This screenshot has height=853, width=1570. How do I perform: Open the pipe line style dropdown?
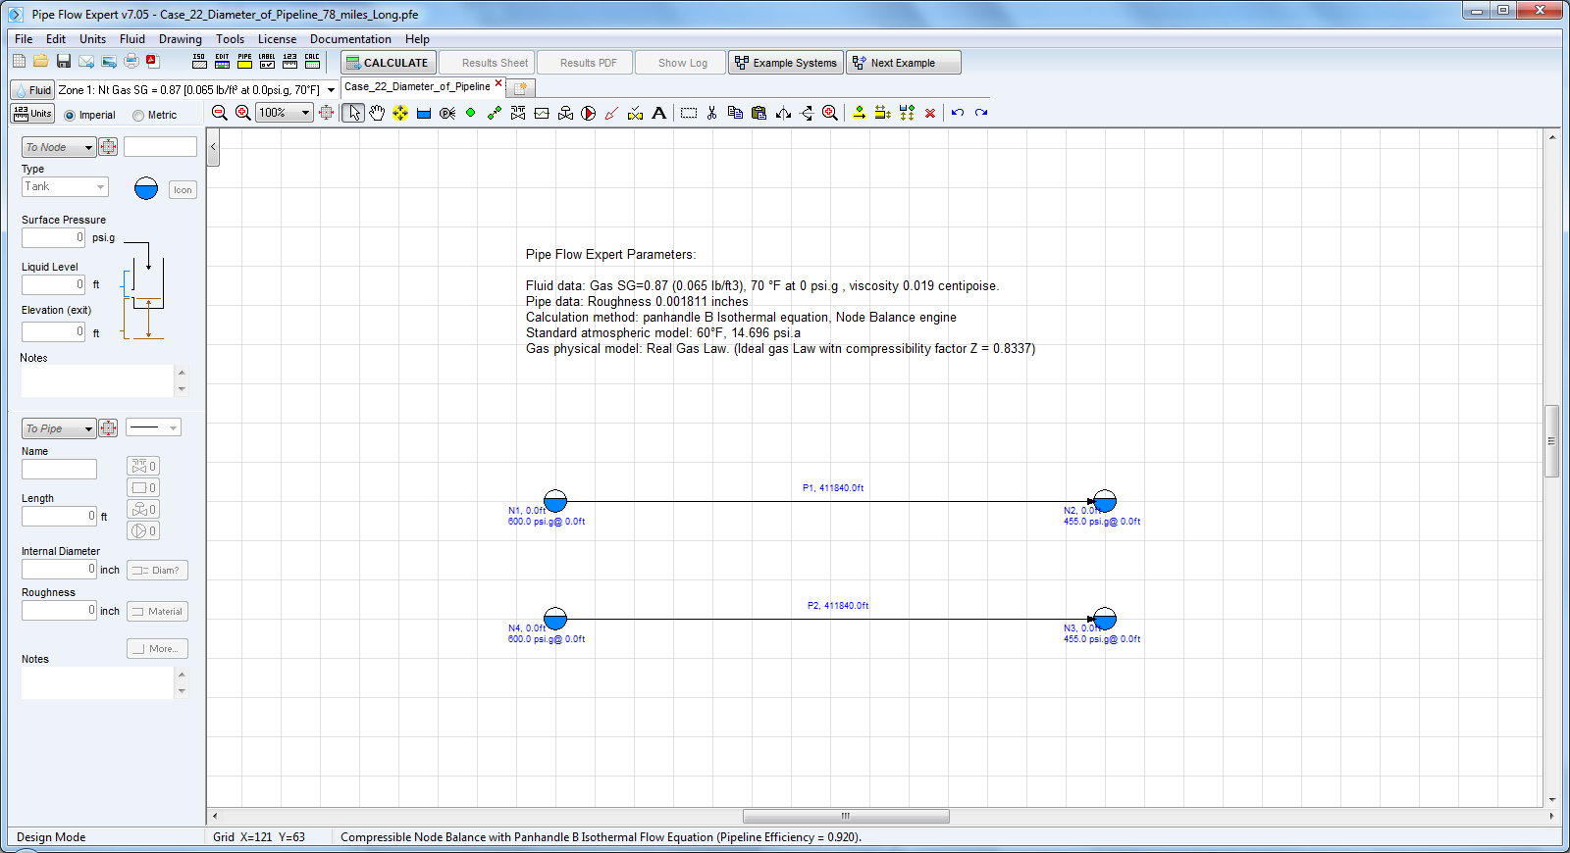point(153,427)
